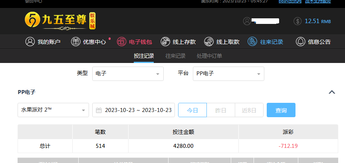Click the 12.51 RMB balance
Screen dimensions: 345x163
pos(317,21)
